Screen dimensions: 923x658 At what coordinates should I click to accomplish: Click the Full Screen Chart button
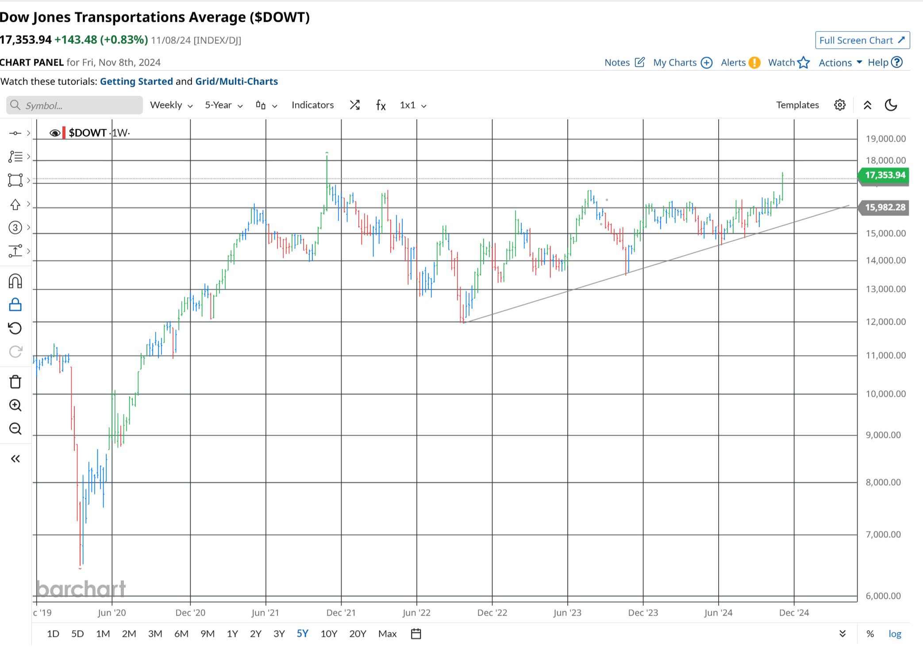(x=862, y=40)
